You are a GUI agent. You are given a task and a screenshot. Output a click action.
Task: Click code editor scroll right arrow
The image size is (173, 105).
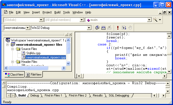(164, 76)
